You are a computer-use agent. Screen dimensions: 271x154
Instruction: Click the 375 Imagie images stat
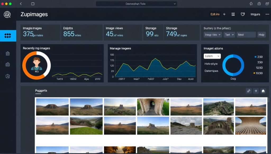[x=40, y=32]
